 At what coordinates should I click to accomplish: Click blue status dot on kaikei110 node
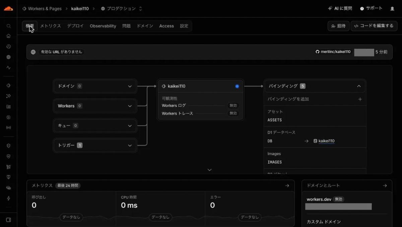click(237, 86)
